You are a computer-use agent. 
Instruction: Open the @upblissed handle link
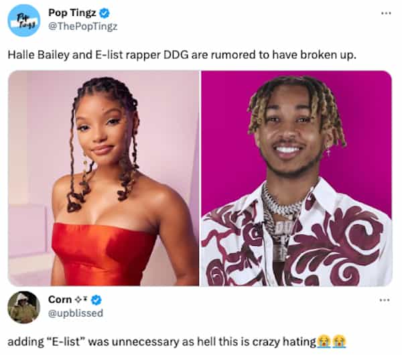(76, 313)
